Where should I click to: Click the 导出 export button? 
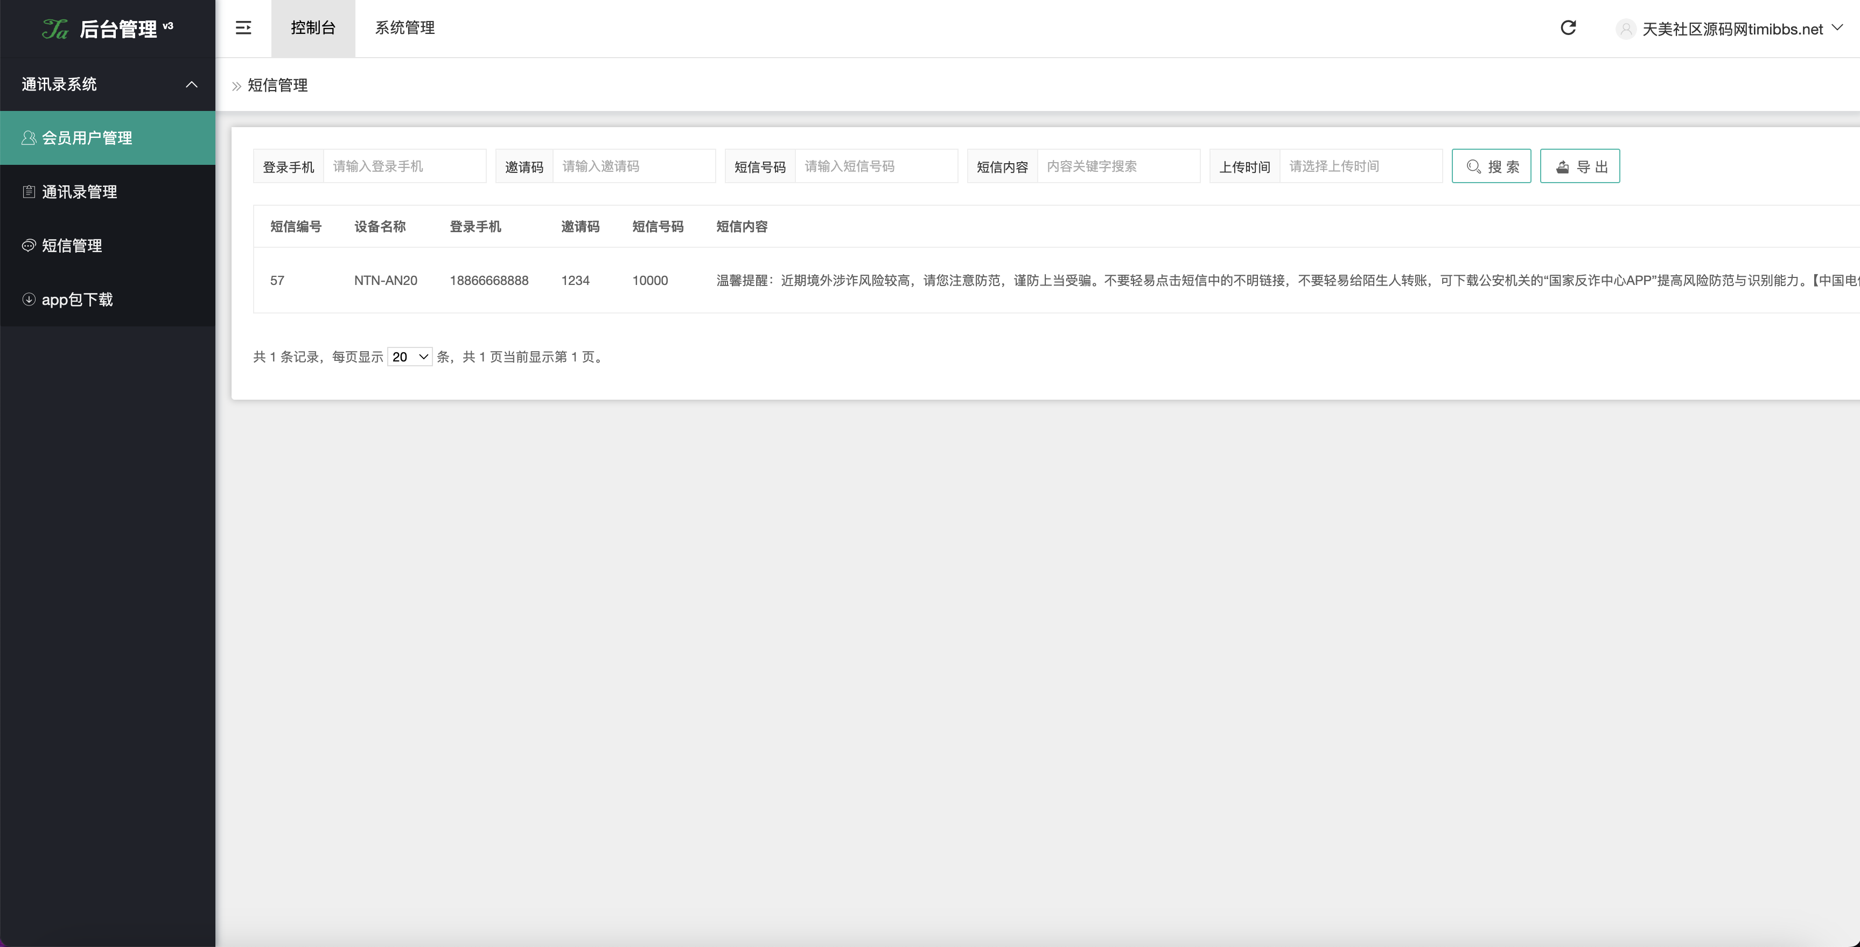[x=1580, y=165]
